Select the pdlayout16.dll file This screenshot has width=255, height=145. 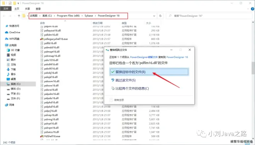(x=53, y=30)
